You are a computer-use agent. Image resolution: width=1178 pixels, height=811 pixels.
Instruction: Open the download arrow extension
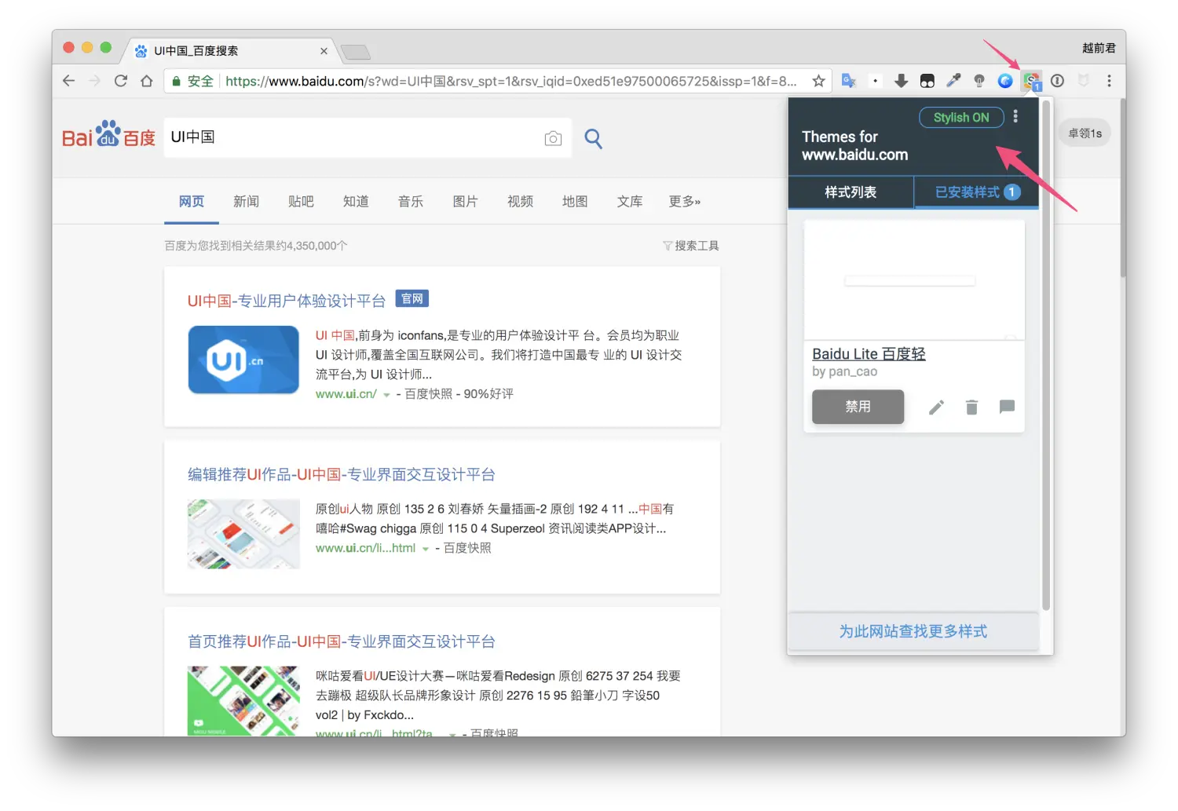[x=901, y=80]
